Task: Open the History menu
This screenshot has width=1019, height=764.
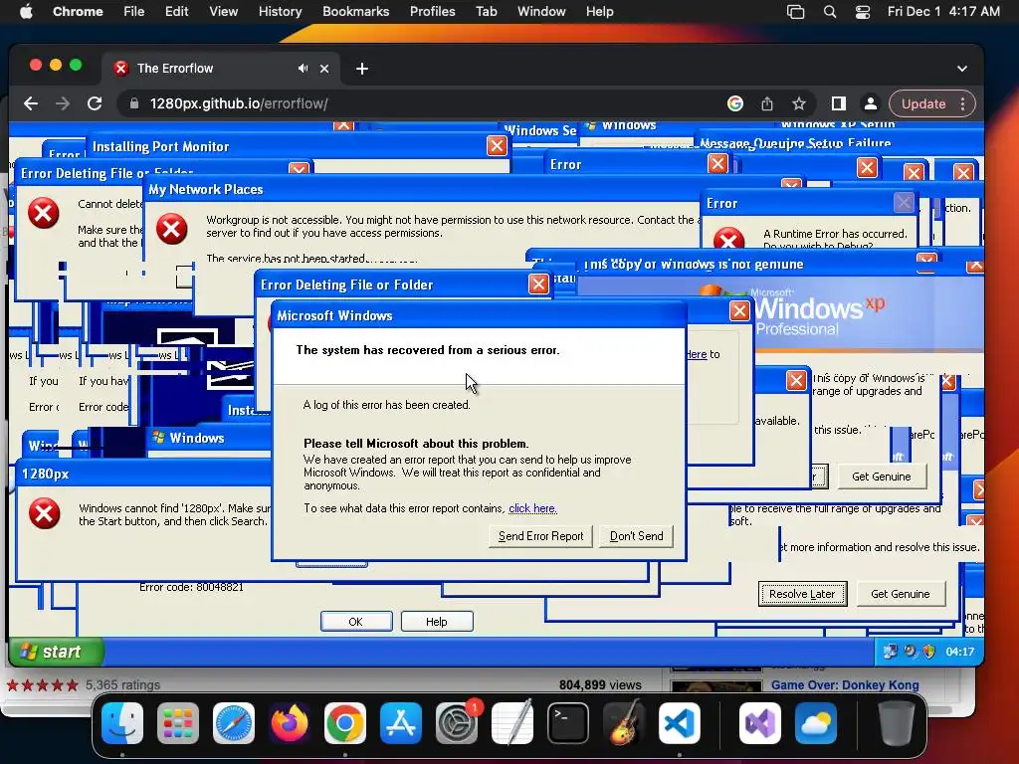Action: point(280,12)
